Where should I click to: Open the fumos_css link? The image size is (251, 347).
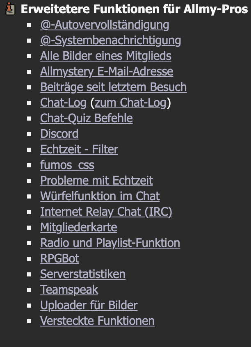[67, 165]
